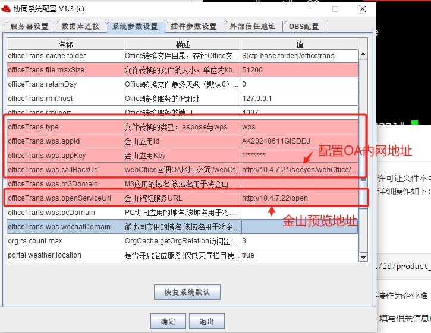431x333 pixels.
Task: Click the http://10.4.7.22/open value cell
Action: pos(300,198)
